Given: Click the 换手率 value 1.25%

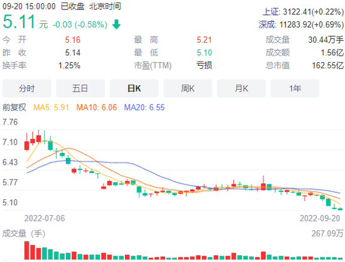Looking at the screenshot, I should (x=69, y=65).
